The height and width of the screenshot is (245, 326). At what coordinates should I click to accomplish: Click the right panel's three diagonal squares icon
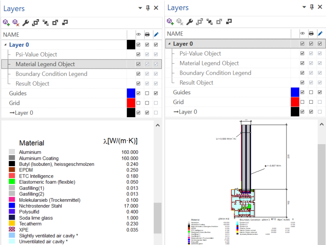209,22
